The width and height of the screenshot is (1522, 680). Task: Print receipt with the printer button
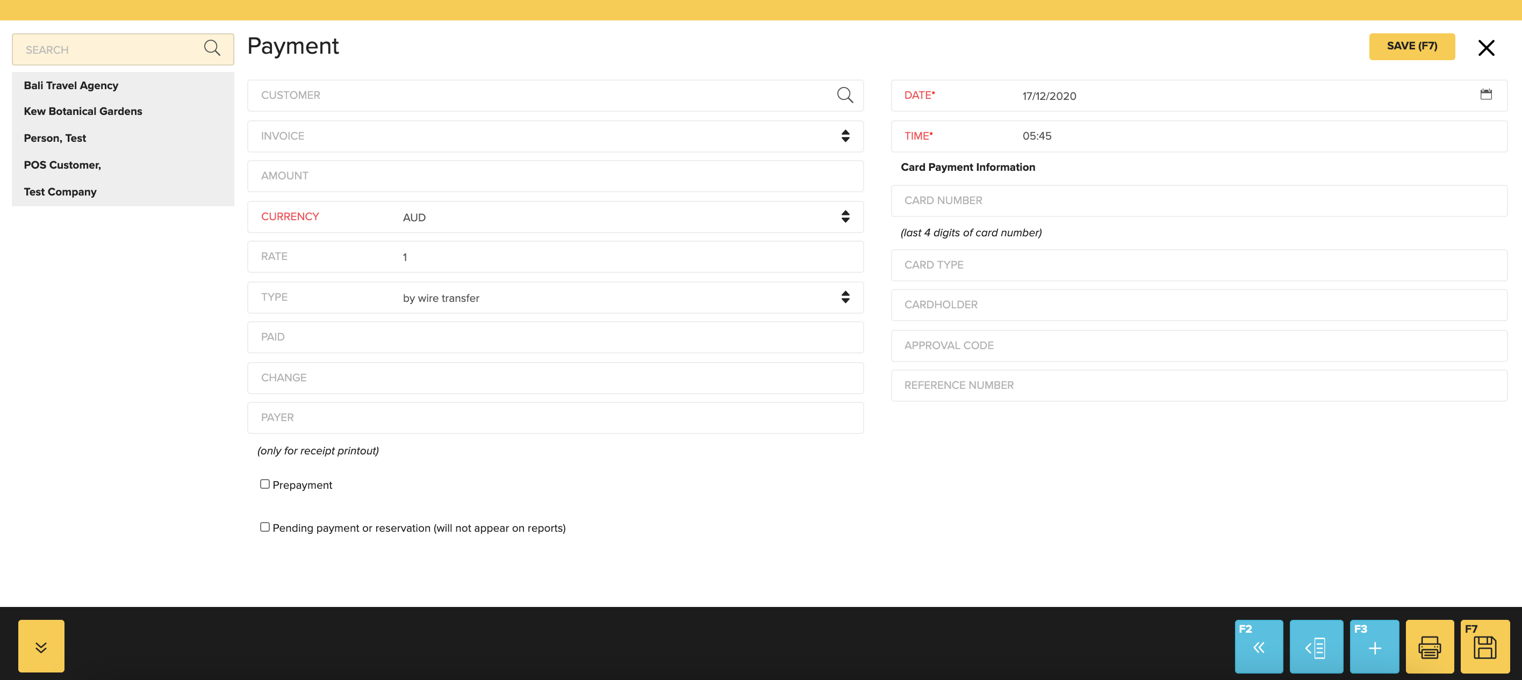(1429, 646)
